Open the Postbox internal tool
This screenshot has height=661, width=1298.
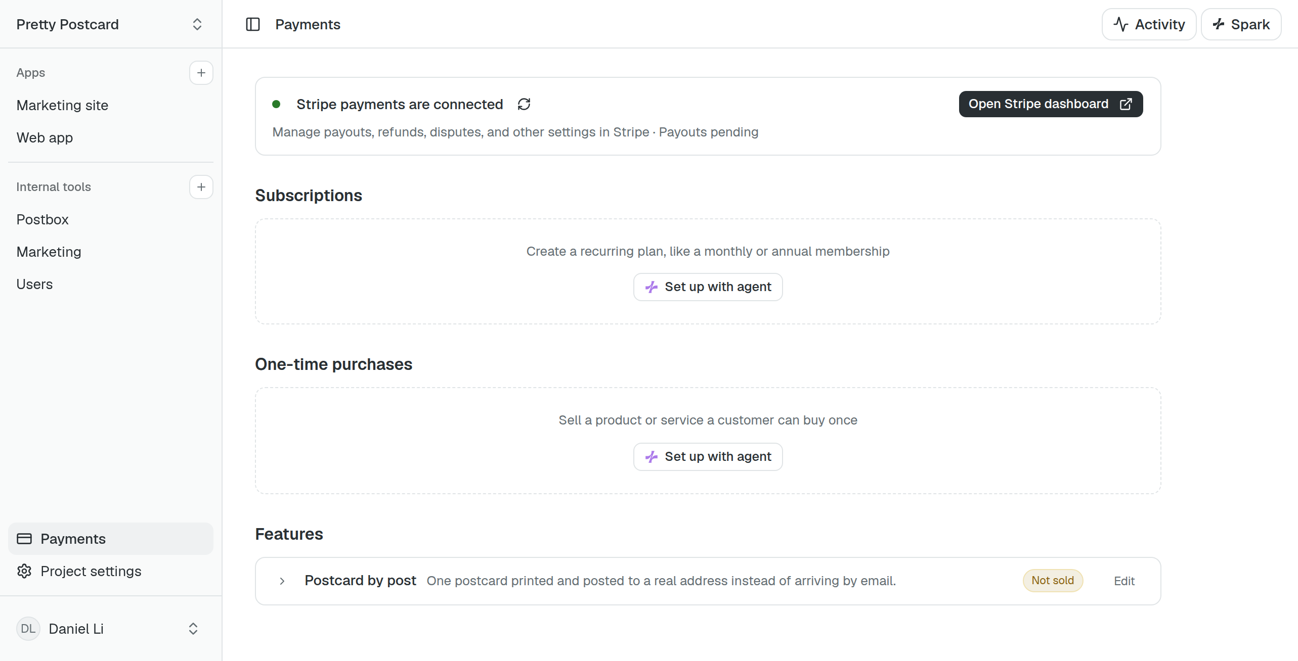click(110, 219)
